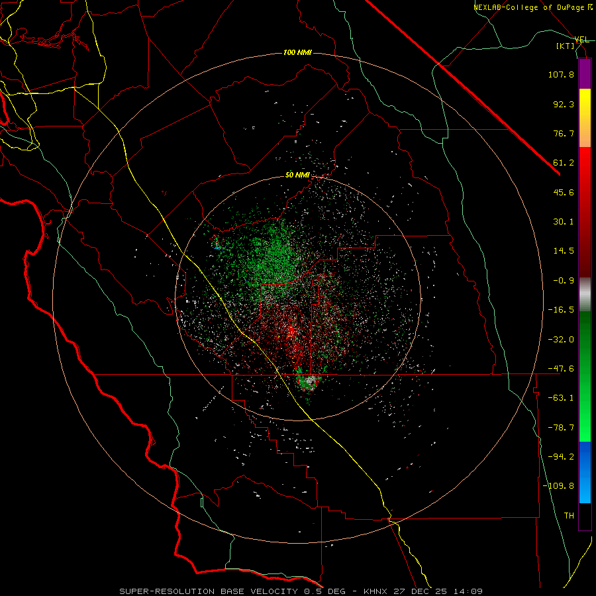Click the blue segment of the color bar

coord(585,472)
